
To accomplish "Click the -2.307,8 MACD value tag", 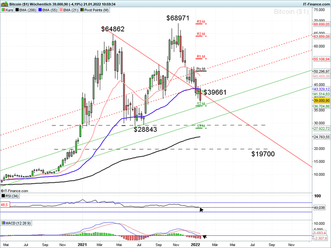I will coord(321,238).
